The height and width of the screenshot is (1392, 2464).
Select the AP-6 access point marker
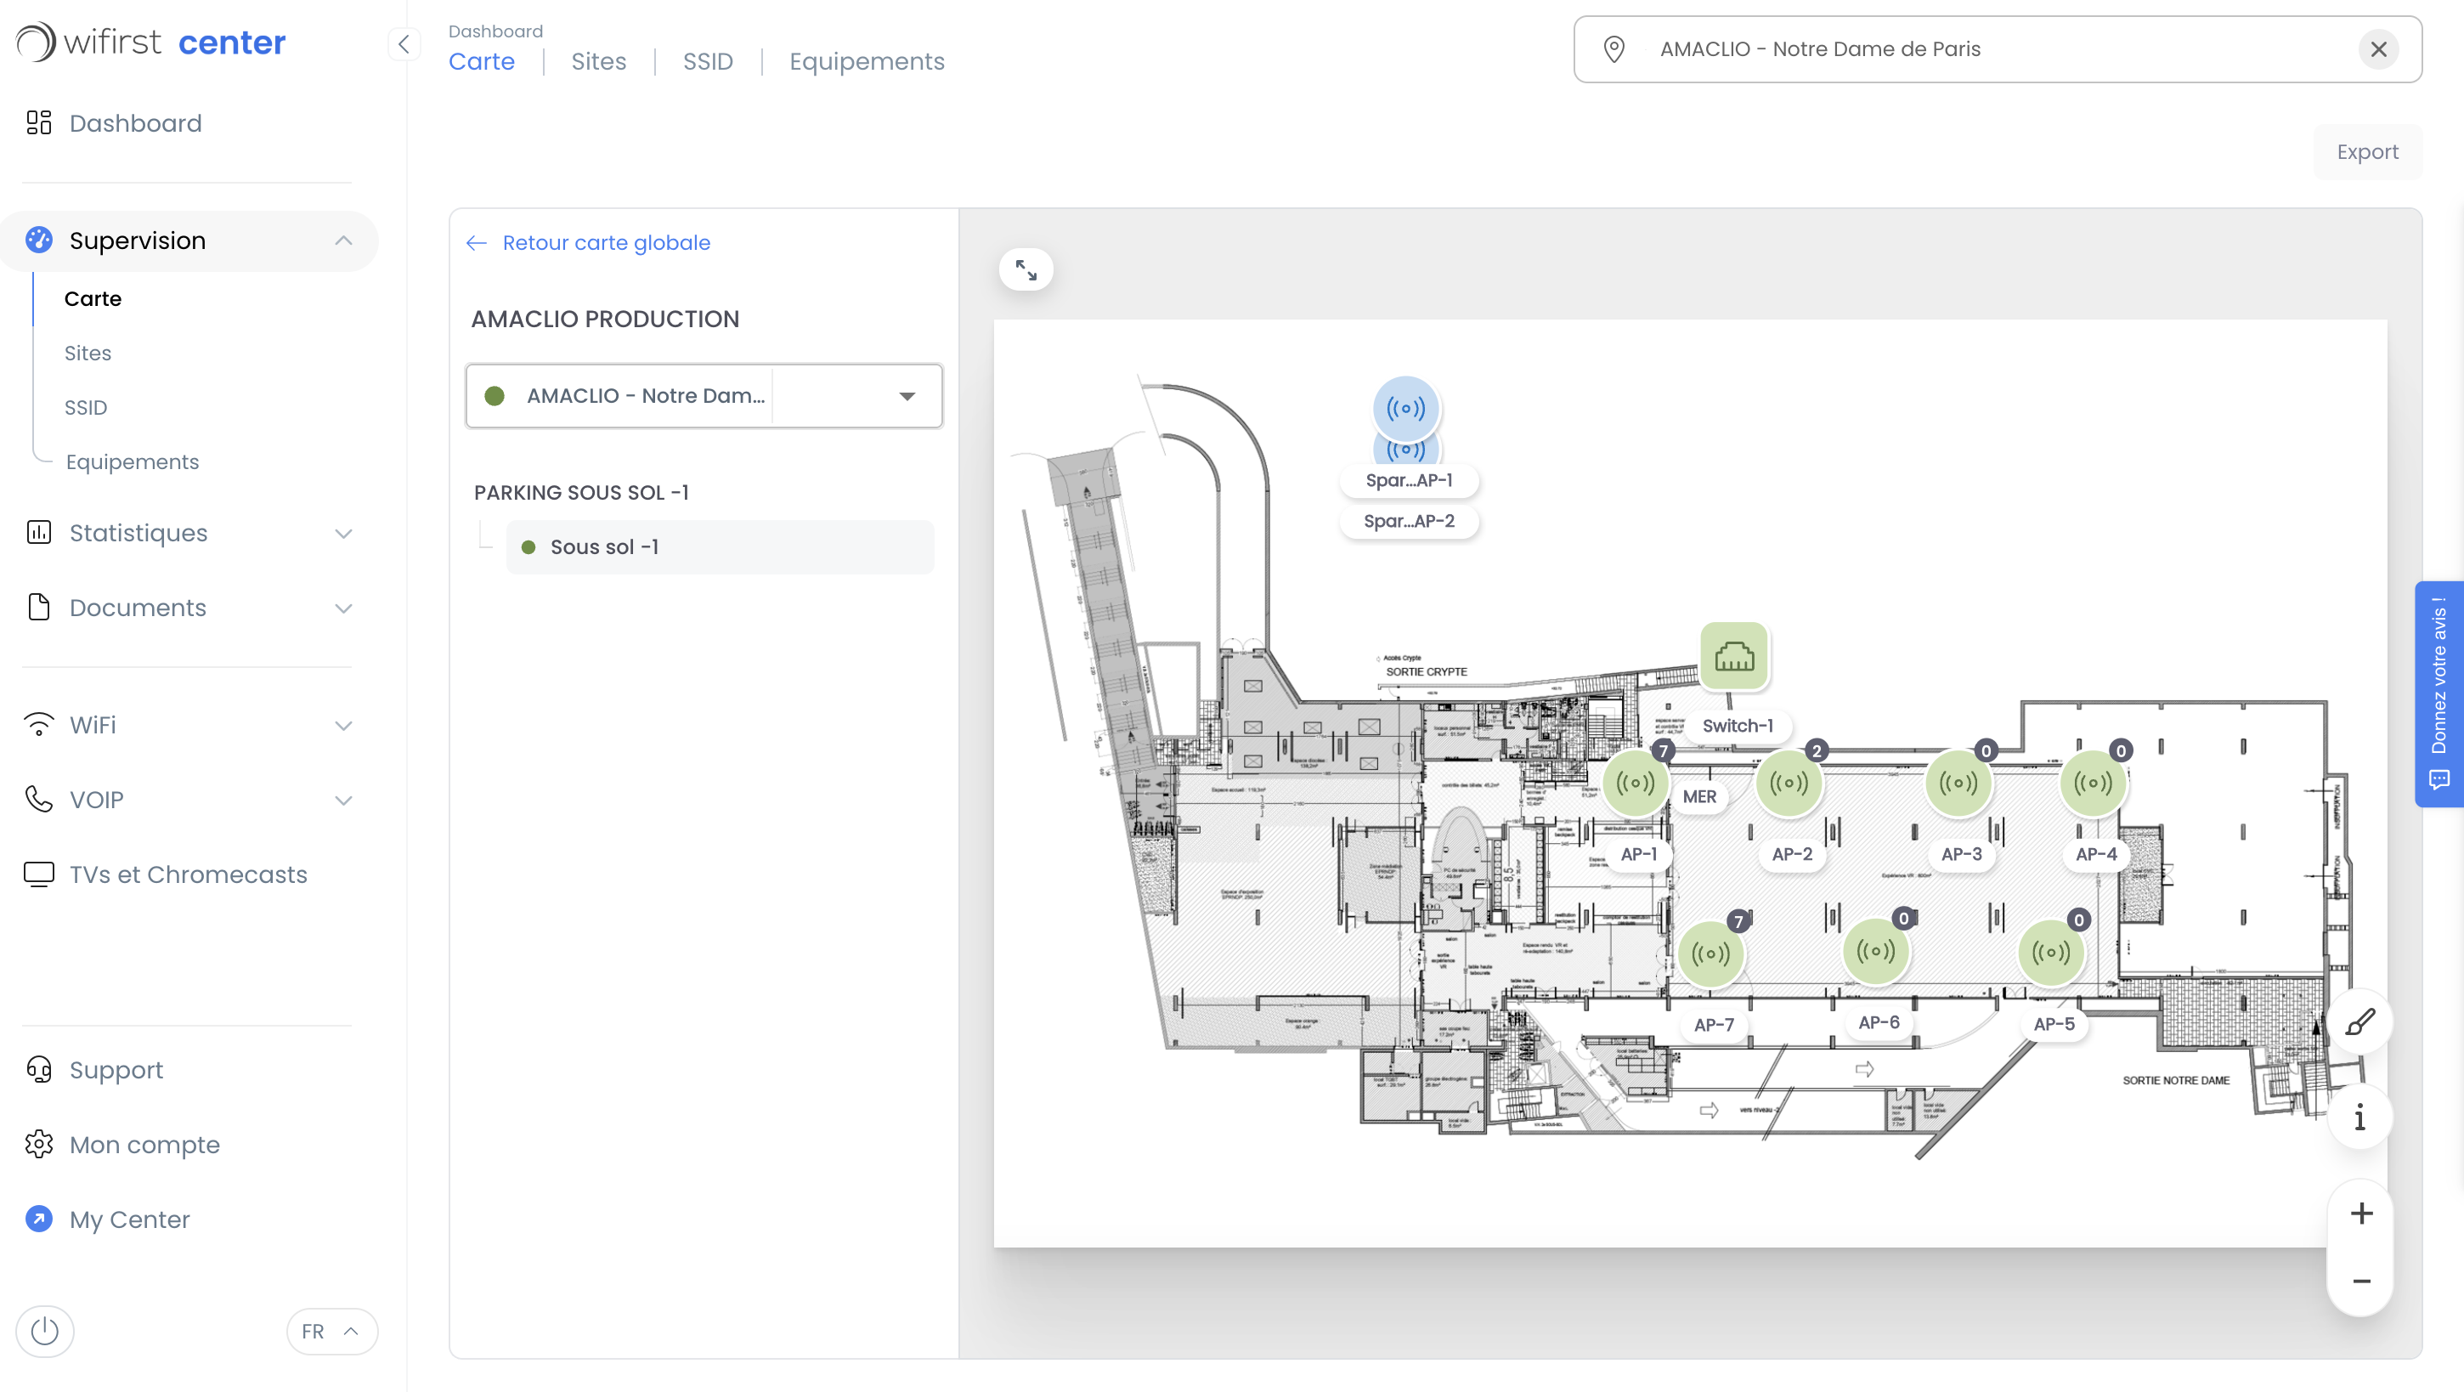click(x=1875, y=952)
